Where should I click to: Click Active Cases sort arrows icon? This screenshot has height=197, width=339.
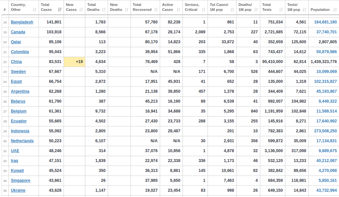point(179,10)
